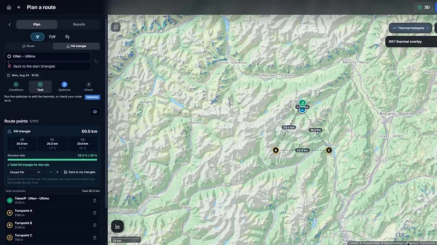
Task: Select the Turnpoint C row
Action: point(52,237)
